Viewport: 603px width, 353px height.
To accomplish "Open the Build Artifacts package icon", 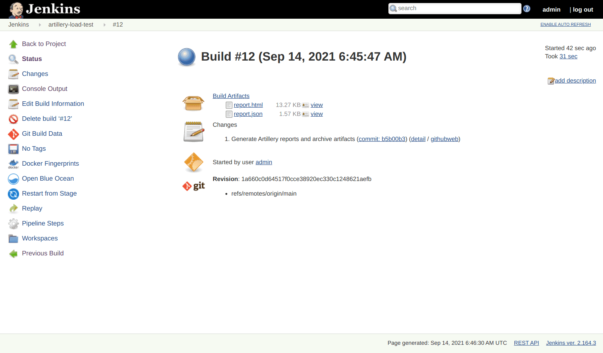I will [x=194, y=103].
